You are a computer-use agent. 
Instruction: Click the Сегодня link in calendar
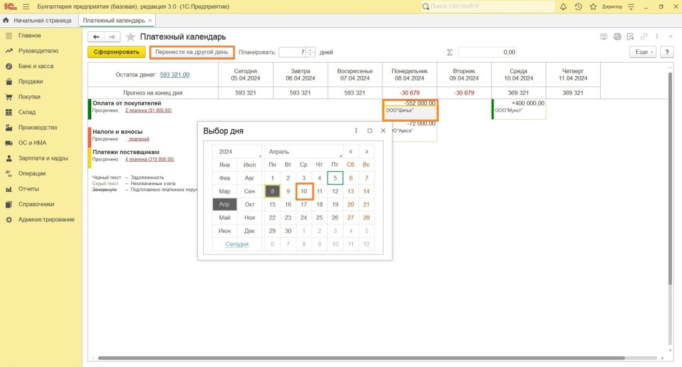coord(237,244)
